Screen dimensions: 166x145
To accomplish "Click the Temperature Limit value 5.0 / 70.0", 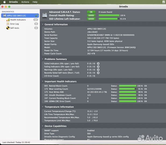I will [x=92, y=121].
